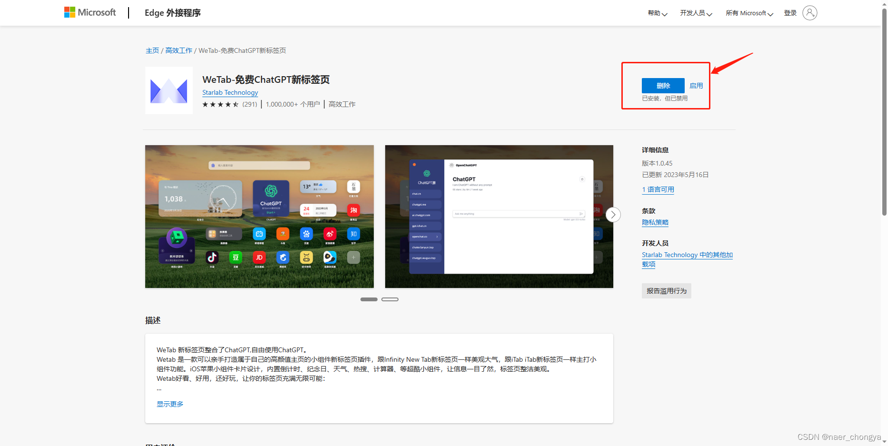Click the 描述 section heading
The image size is (888, 446).
(x=153, y=320)
